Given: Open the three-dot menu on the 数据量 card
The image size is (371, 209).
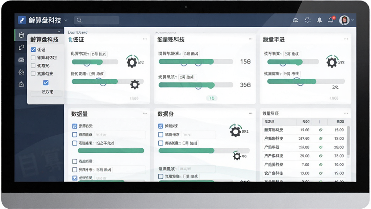Looking at the screenshot, I should [145, 114].
